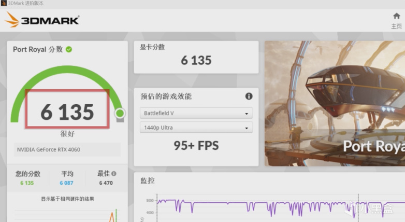Click the NVIDIA GeForce RTX 4060 label

tap(49, 149)
